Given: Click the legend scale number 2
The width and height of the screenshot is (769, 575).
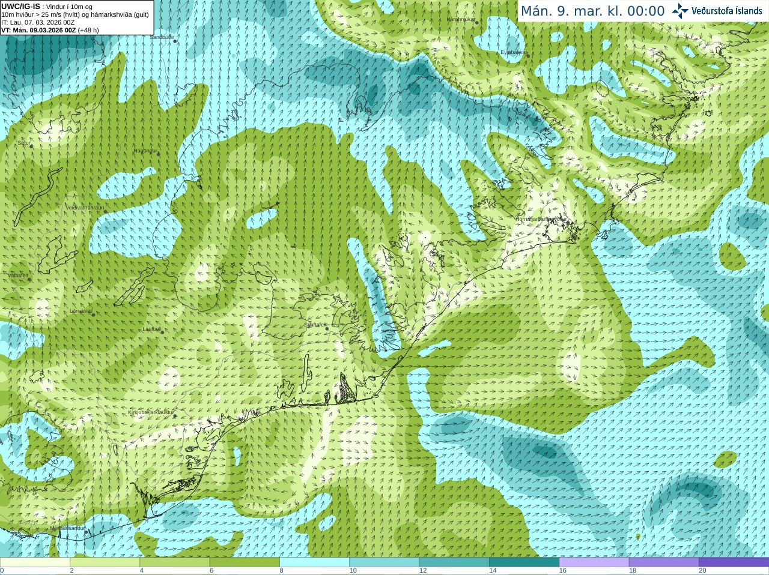Looking at the screenshot, I should (71, 571).
